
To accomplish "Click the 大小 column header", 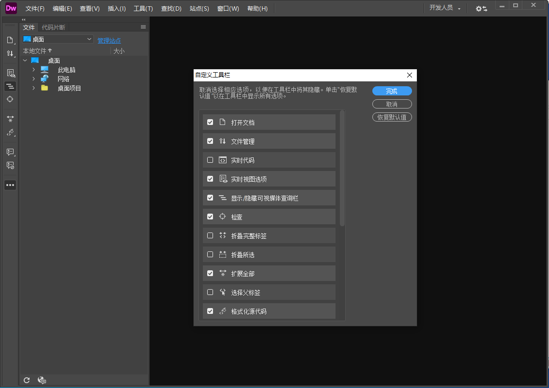I will (x=119, y=51).
